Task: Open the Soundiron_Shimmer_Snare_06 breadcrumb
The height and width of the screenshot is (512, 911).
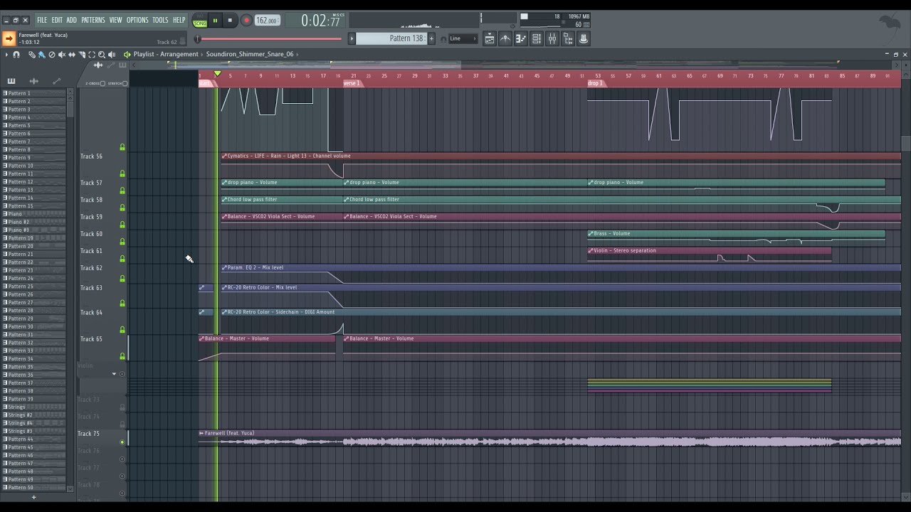Action: tap(250, 54)
